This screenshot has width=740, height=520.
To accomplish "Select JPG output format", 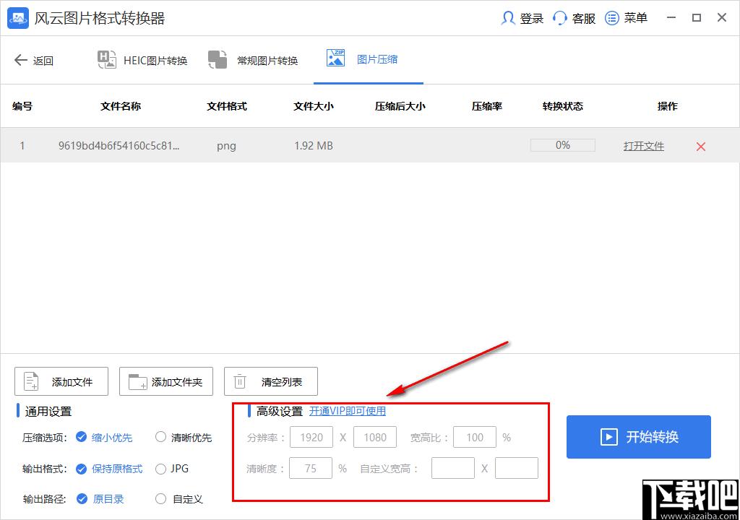I will pyautogui.click(x=172, y=469).
